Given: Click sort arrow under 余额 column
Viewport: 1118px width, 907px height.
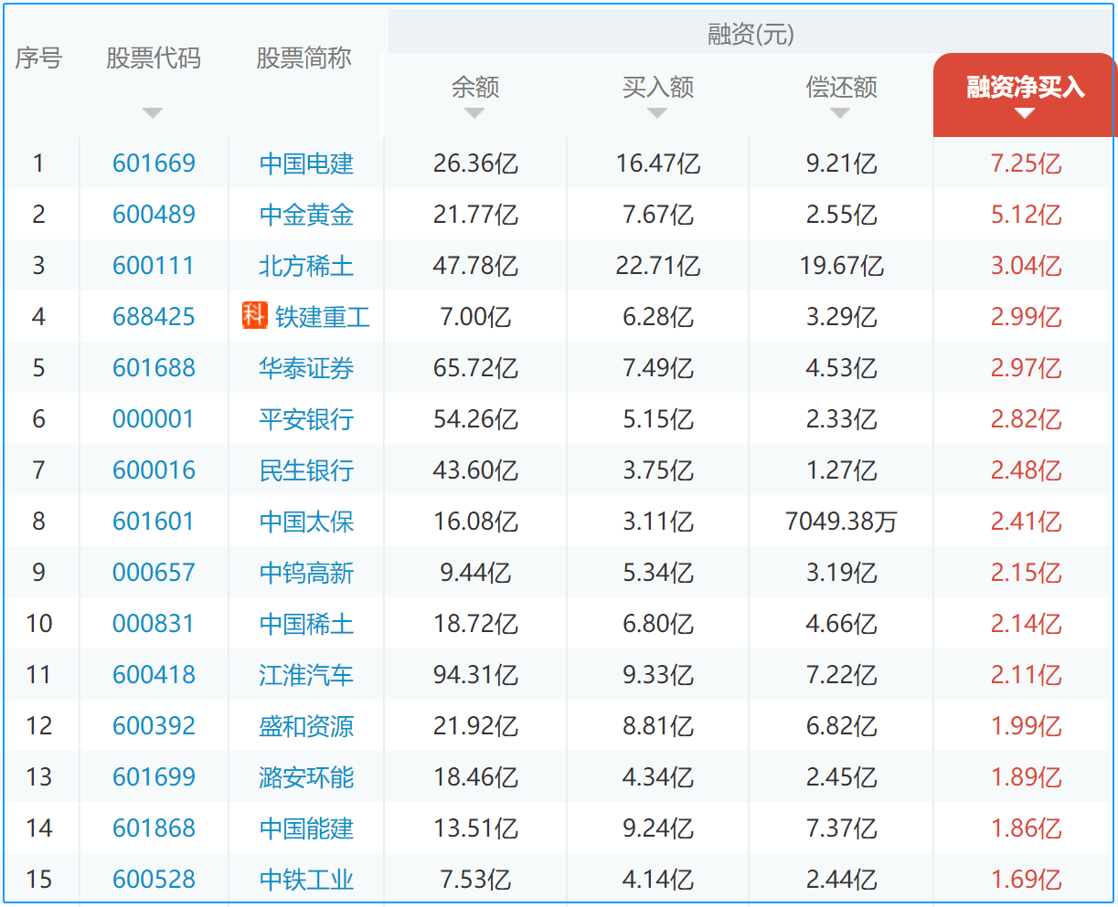Looking at the screenshot, I should click(474, 113).
